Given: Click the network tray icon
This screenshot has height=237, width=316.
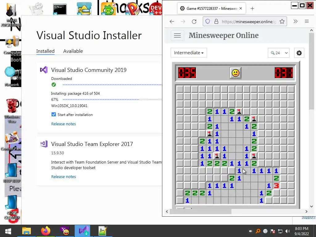Looking at the screenshot, I should 280,231.
